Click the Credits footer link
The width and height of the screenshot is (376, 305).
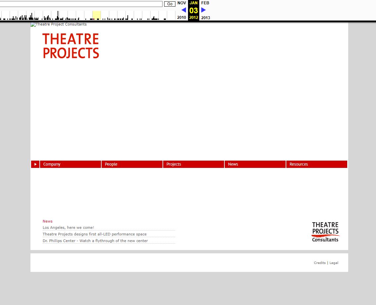coord(319,263)
